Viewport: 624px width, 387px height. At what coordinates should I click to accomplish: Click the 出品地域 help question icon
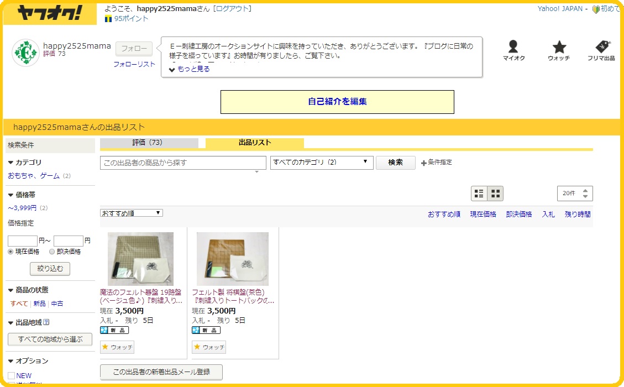click(x=46, y=322)
